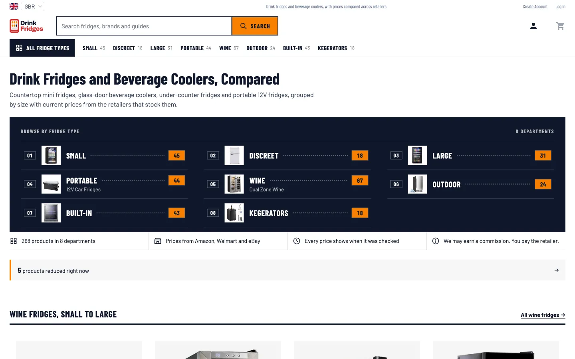
Task: Open the Kegerators department link in the panel
Action: (x=287, y=213)
